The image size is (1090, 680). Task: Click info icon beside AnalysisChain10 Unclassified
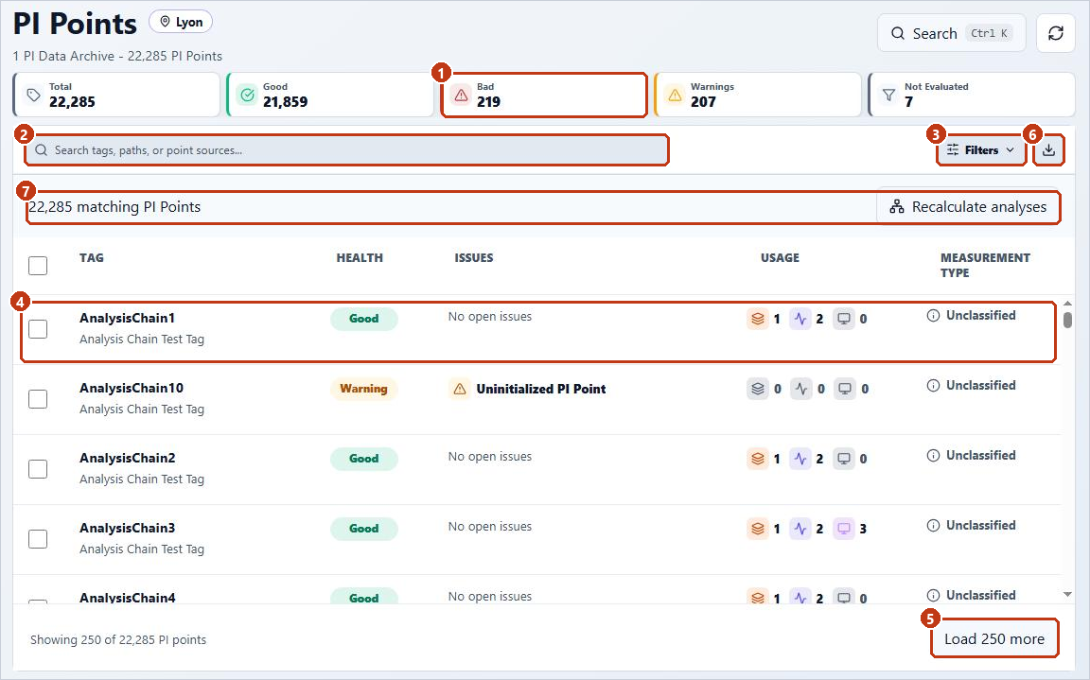(x=934, y=386)
